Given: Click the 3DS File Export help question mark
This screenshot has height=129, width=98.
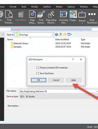Looking at the screenshot, I should 73,60.
